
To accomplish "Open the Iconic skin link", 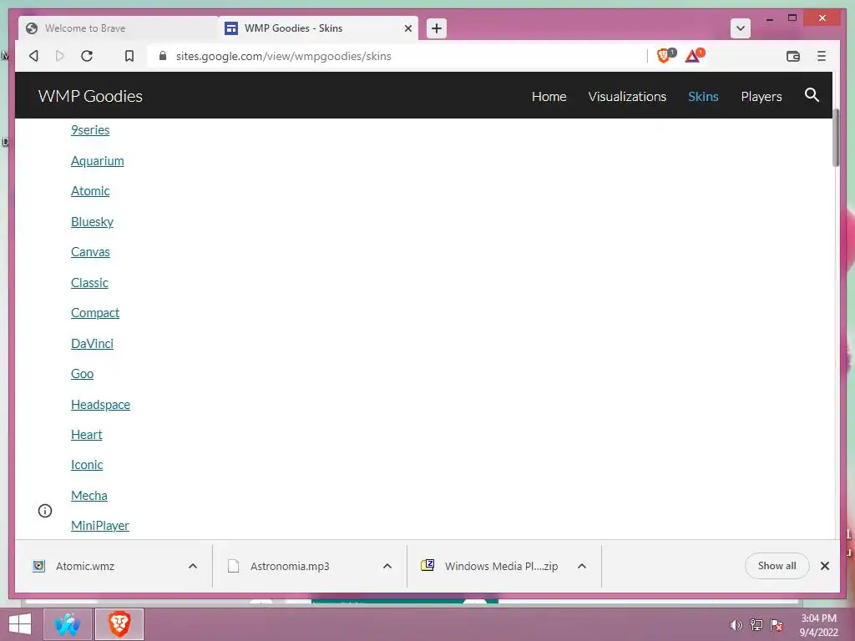I will 87,465.
